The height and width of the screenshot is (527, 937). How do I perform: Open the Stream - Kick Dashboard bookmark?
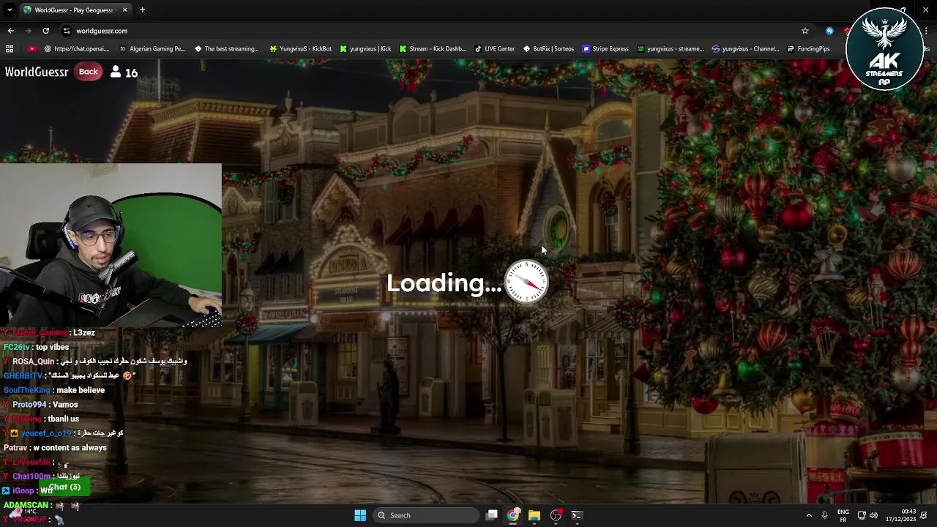433,49
